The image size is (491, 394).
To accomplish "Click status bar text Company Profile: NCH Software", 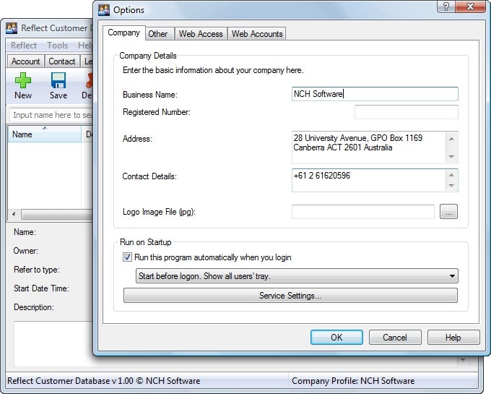I will [353, 381].
